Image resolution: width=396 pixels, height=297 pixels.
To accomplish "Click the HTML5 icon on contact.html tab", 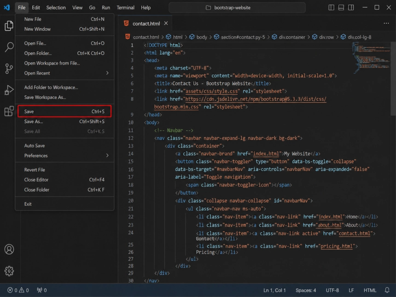I will click(126, 23).
